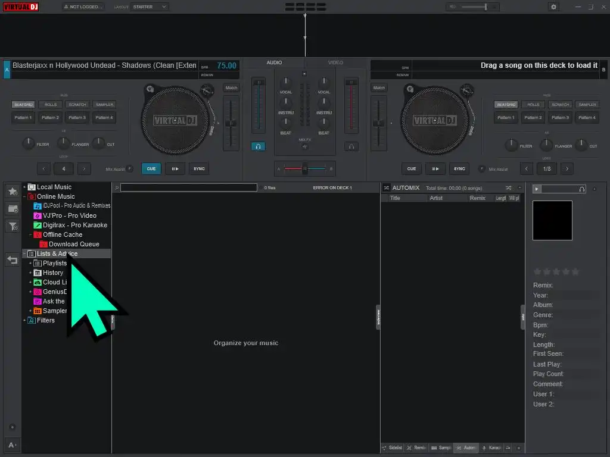
Task: Toggle Mix Assist on the left deck
Action: [x=130, y=168]
